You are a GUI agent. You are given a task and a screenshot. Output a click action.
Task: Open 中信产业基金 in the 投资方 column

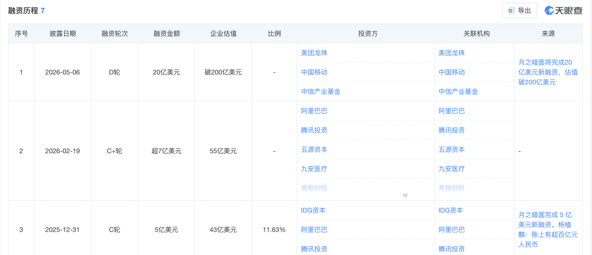tap(321, 91)
